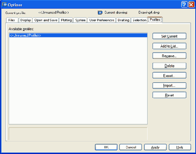Click the profile description box
The width and height of the screenshot is (196, 154).
[x=78, y=134]
